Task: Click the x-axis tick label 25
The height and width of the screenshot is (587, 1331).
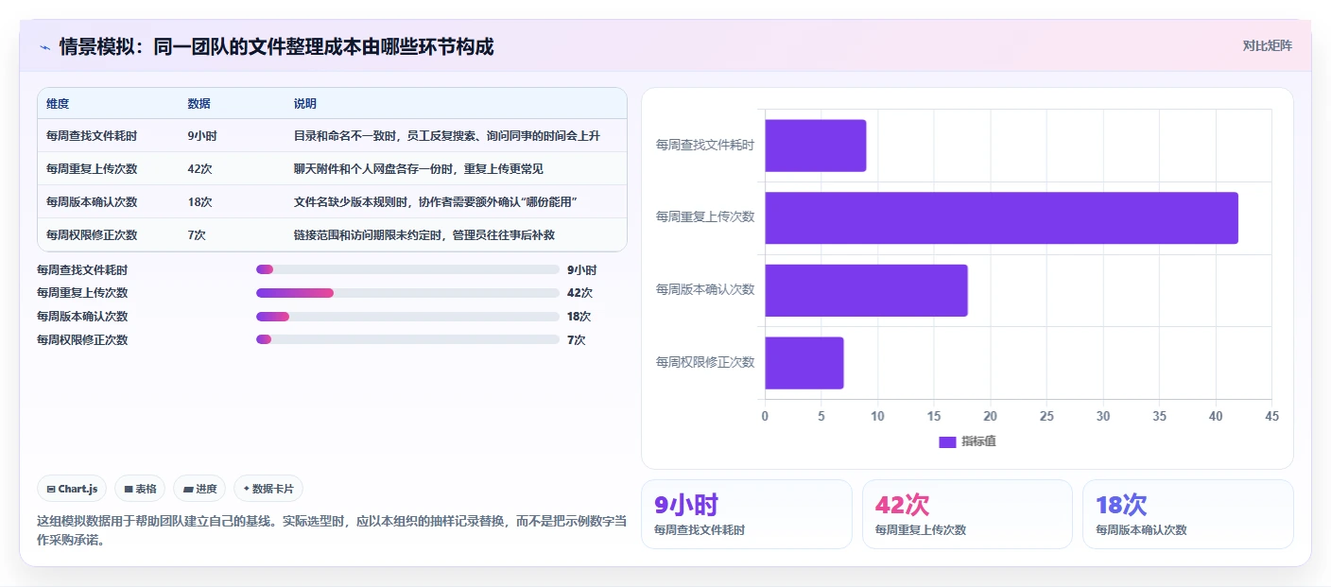Action: [1046, 416]
